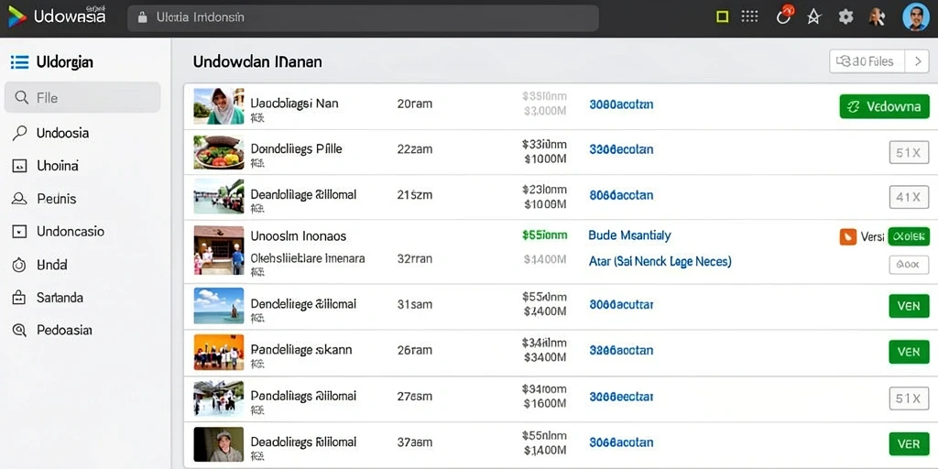
Task: Open the food bowl thumbnail
Action: 218,152
